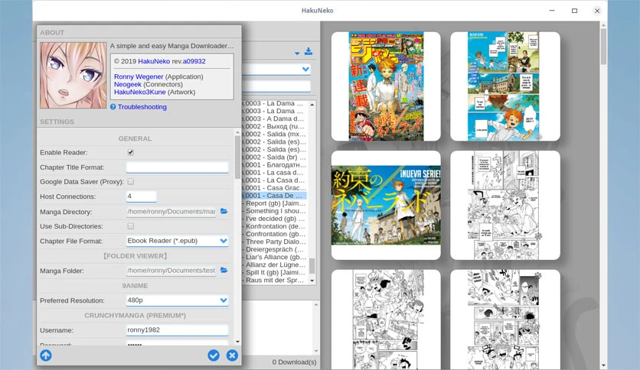
Task: Click the Host Connections field
Action: pyautogui.click(x=141, y=196)
